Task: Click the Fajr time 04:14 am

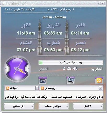Action: (80, 33)
